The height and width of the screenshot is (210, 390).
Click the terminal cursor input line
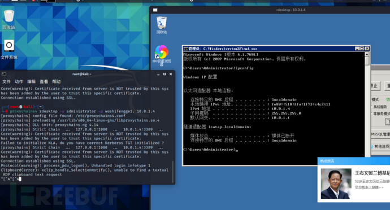[11, 179]
